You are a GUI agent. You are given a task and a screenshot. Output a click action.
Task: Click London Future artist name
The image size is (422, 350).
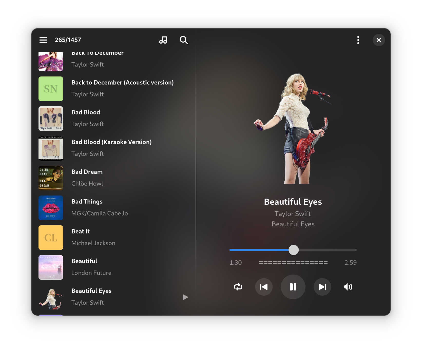coord(91,273)
